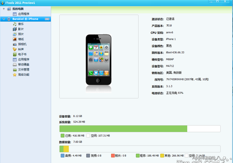This screenshot has width=233, height=163.
Task: Click the battery charging indicator icon
Action: [47, 19]
